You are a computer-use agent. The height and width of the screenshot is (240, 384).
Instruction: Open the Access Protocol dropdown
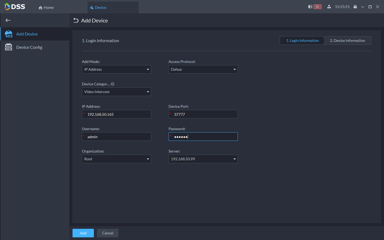[x=203, y=69]
